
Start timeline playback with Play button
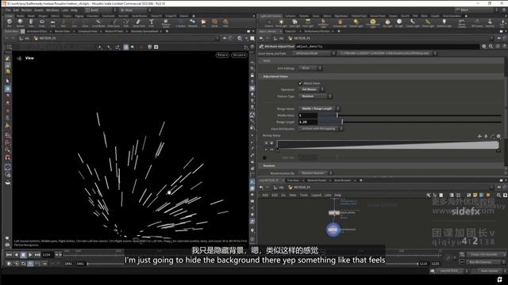click(x=30, y=255)
